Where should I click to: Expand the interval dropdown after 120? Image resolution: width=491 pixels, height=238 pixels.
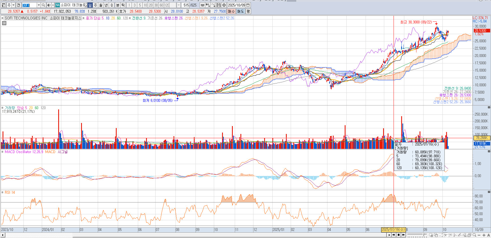(x=179, y=5)
